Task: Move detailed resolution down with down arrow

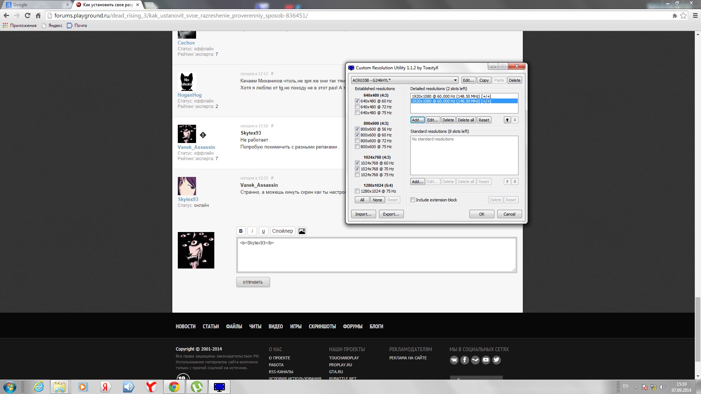Action: 515,120
